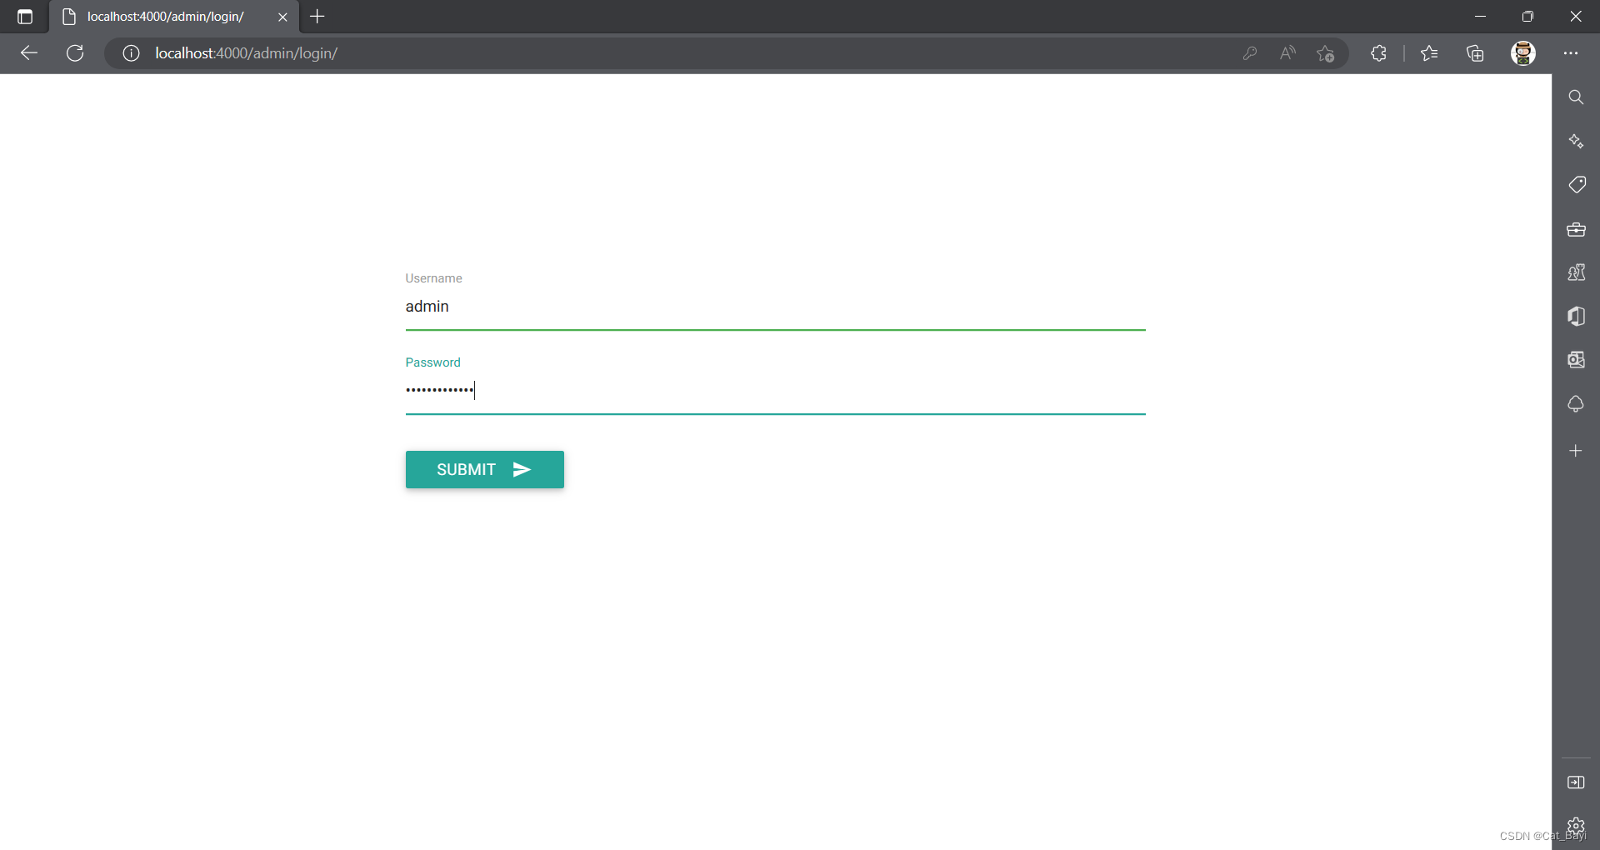Open Settings and more menu
Image resolution: width=1600 pixels, height=850 pixels.
point(1571,53)
